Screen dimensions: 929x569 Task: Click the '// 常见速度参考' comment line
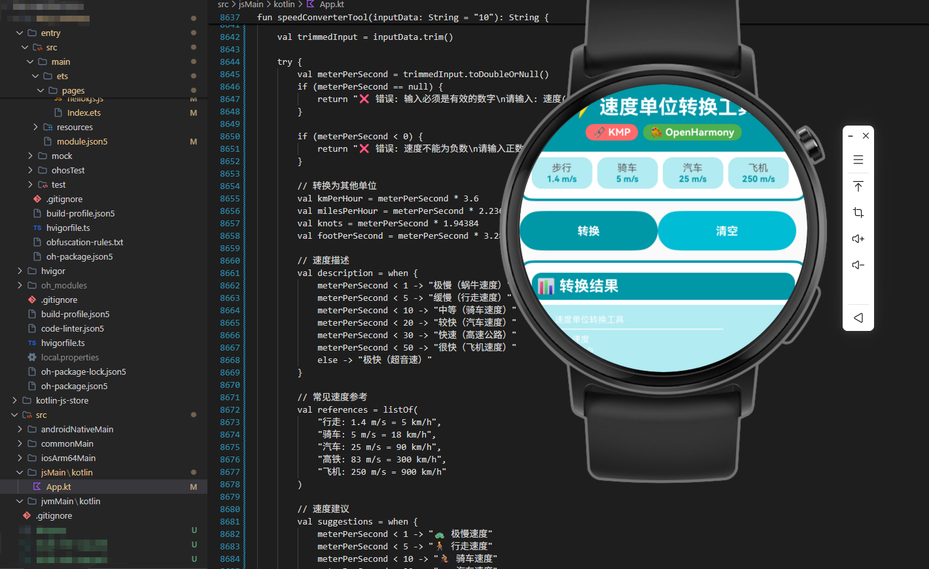(332, 397)
